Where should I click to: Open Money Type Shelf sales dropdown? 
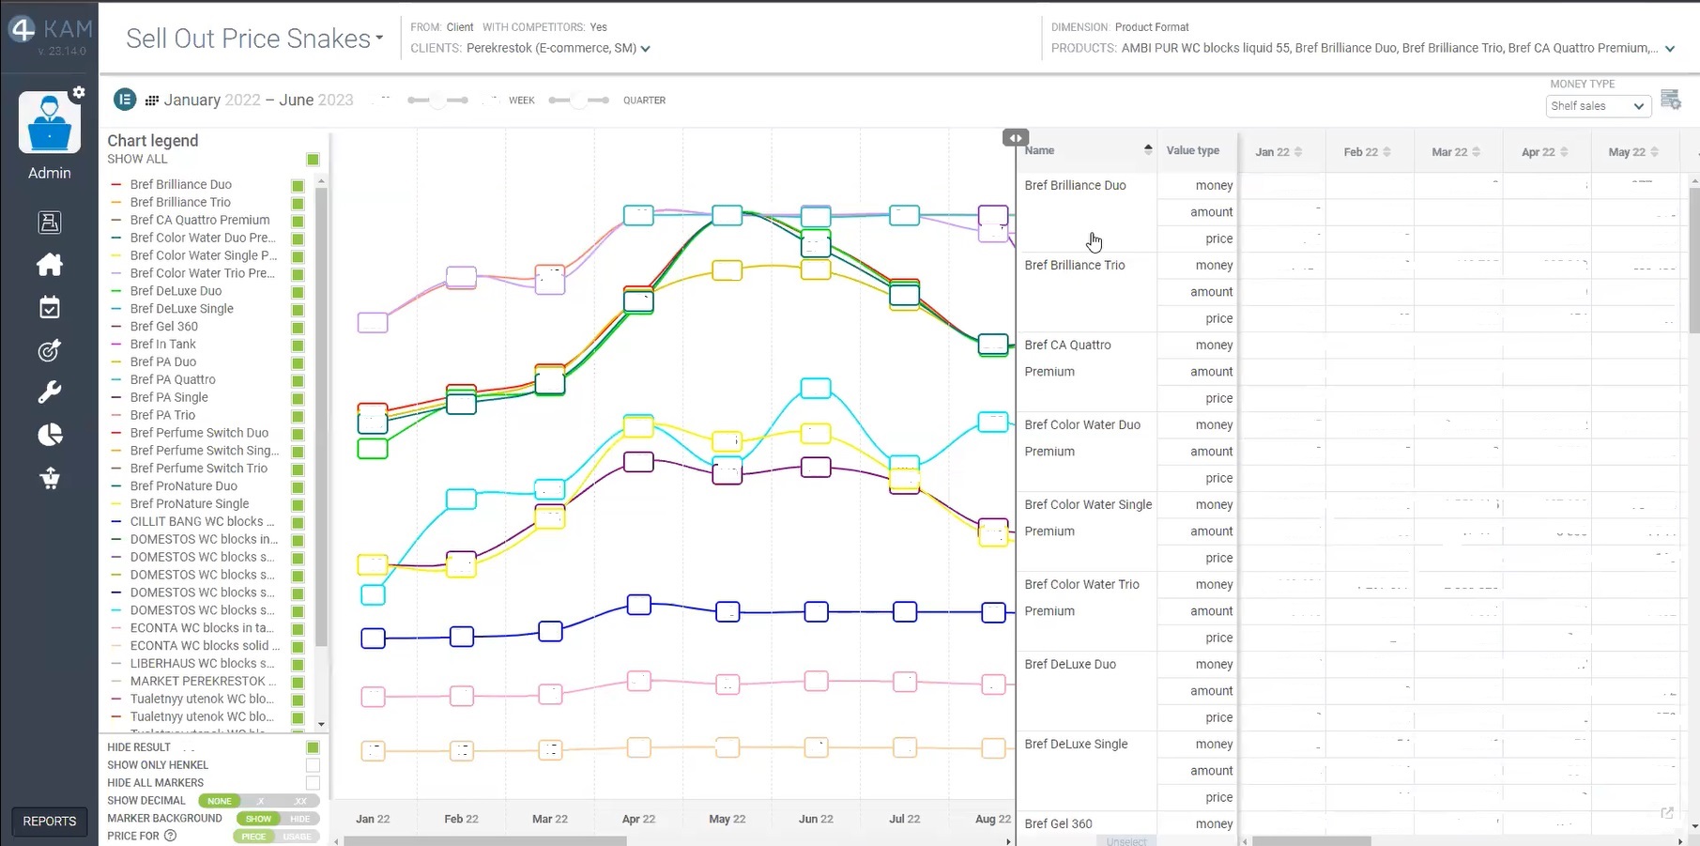pos(1598,106)
